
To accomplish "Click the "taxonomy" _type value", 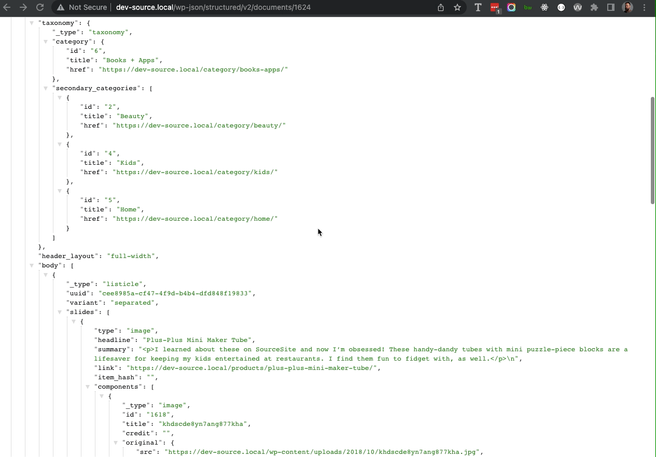I will pyautogui.click(x=109, y=32).
